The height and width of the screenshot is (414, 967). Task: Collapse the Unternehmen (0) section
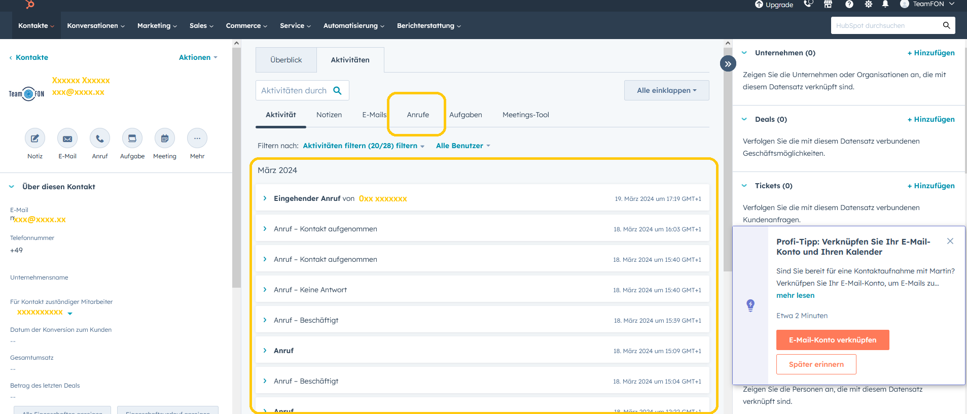[x=744, y=53]
